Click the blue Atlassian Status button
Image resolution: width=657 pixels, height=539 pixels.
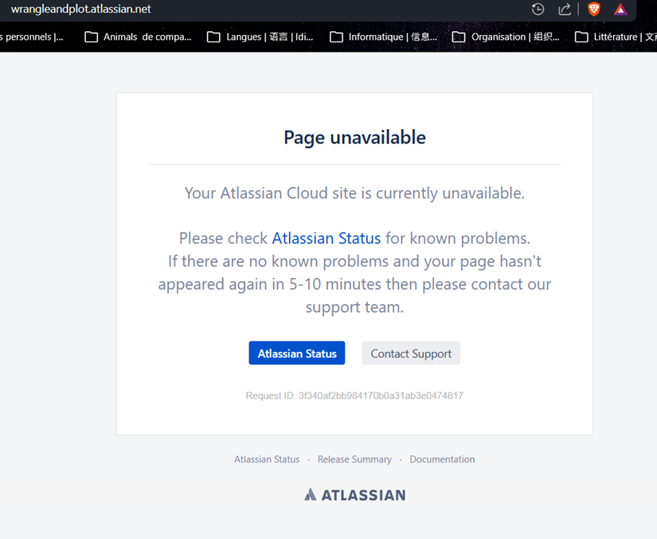tap(296, 353)
